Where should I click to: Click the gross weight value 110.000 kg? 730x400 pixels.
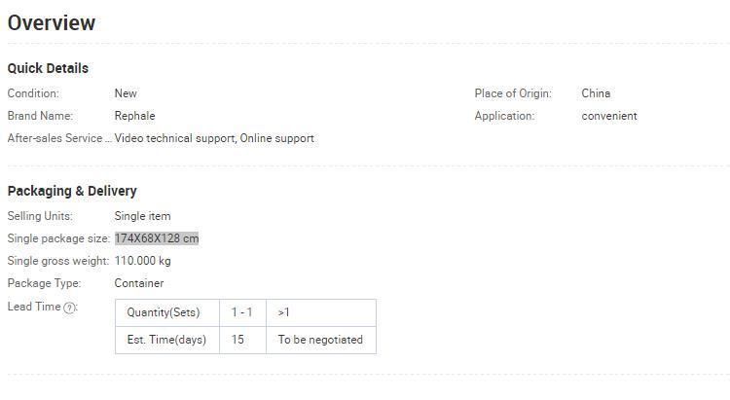pyautogui.click(x=142, y=261)
